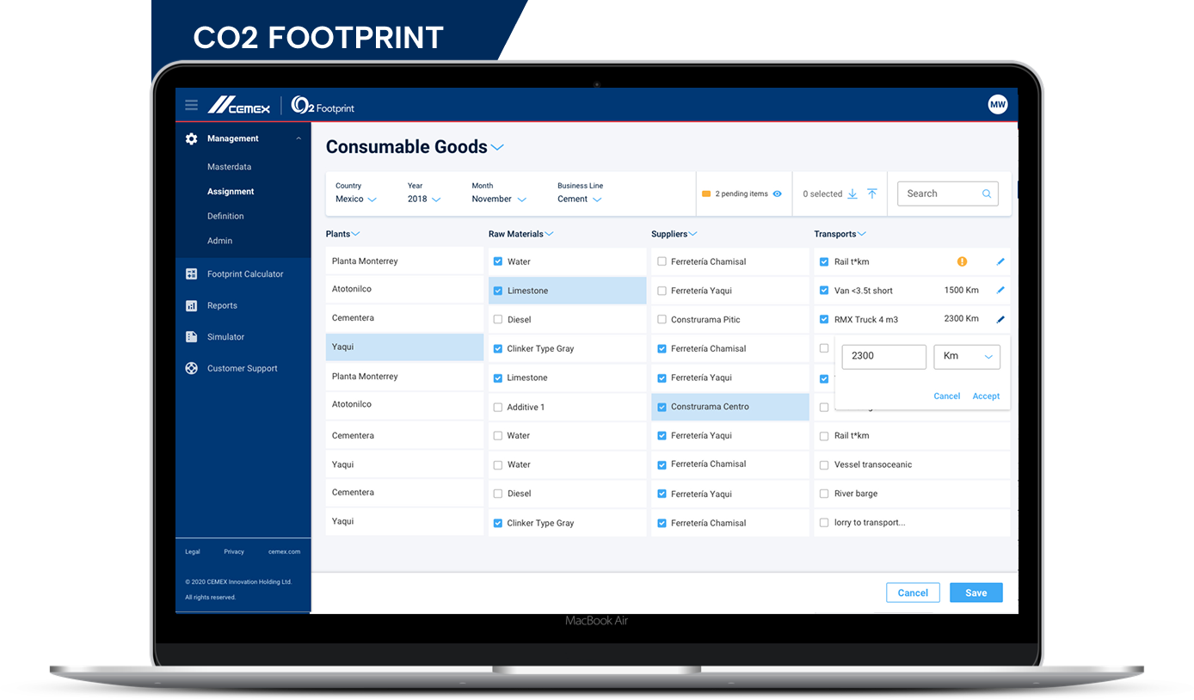
Task: Enable the Diesel checkbox
Action: 497,319
